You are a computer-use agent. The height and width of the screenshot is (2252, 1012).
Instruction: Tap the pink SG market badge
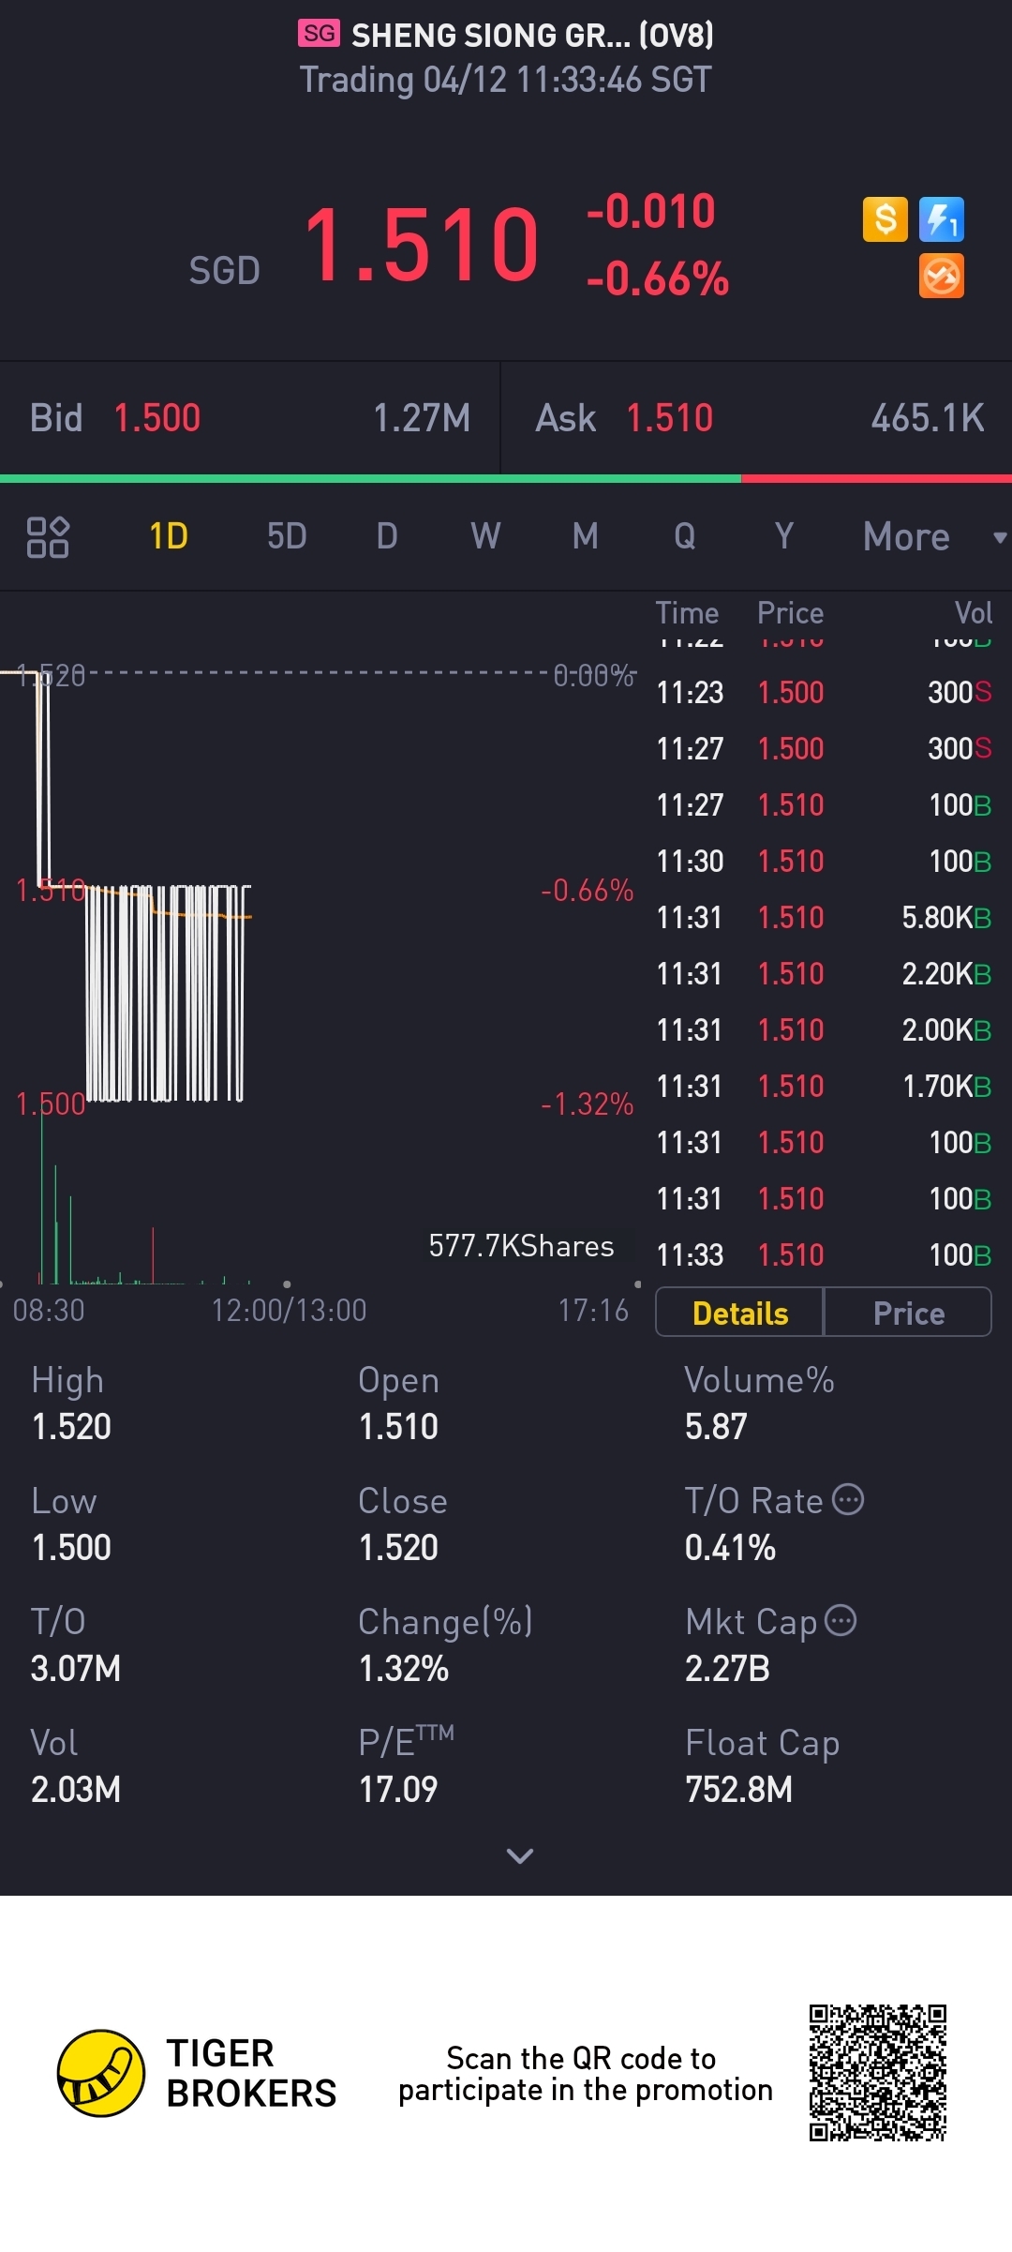pos(319,34)
